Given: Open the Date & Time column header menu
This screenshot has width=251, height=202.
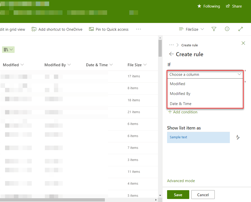Looking at the screenshot, I should click(x=99, y=65).
